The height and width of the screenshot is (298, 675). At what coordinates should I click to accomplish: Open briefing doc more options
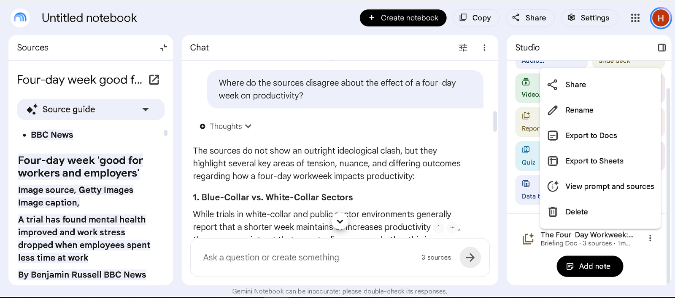(x=650, y=238)
